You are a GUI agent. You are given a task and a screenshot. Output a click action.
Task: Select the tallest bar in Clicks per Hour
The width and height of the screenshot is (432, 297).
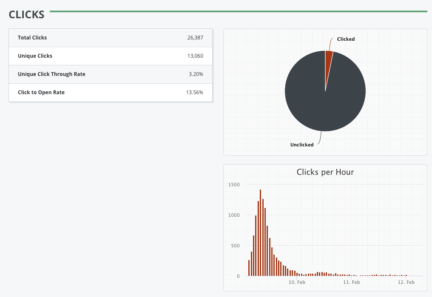coord(261,231)
